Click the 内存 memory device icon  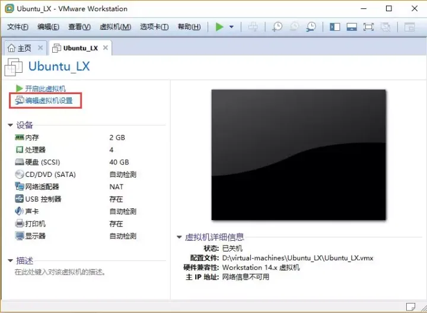(x=20, y=137)
